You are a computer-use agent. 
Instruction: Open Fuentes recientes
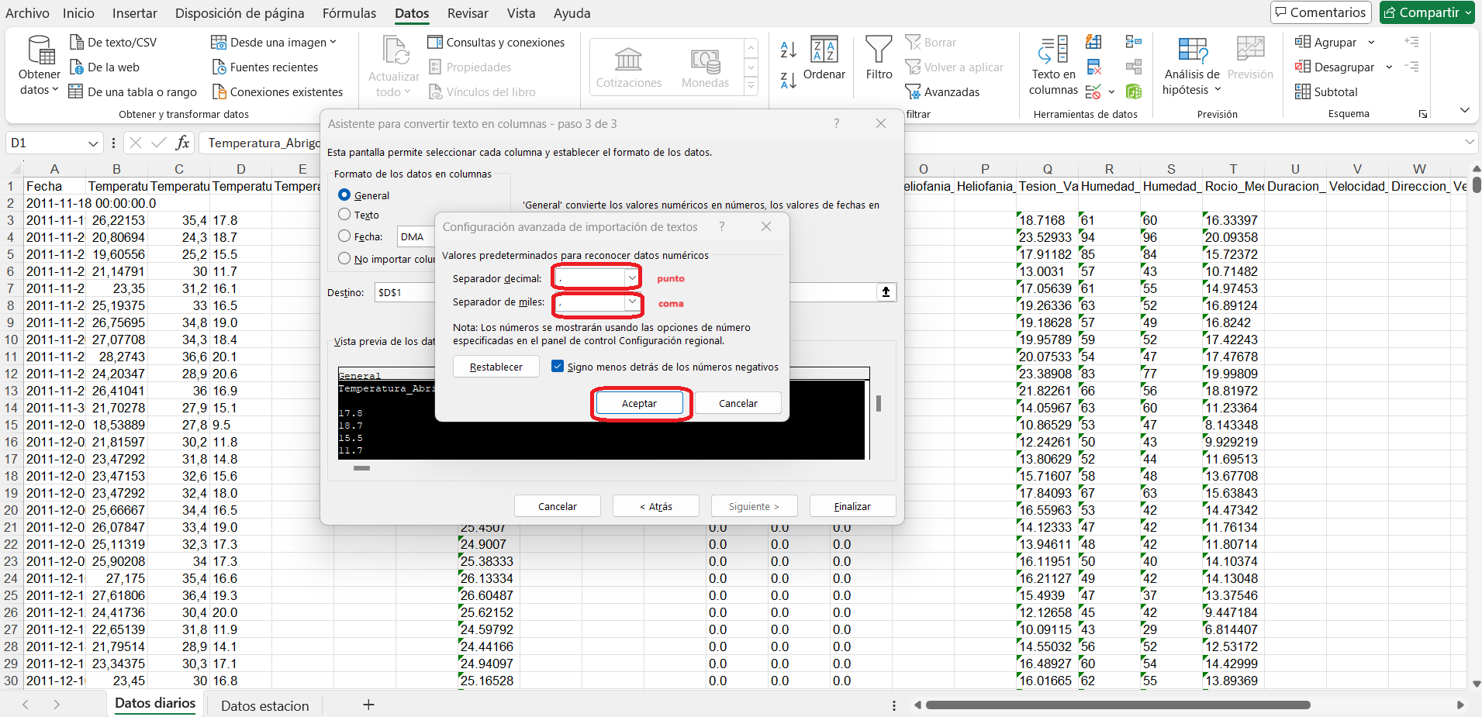tap(265, 67)
